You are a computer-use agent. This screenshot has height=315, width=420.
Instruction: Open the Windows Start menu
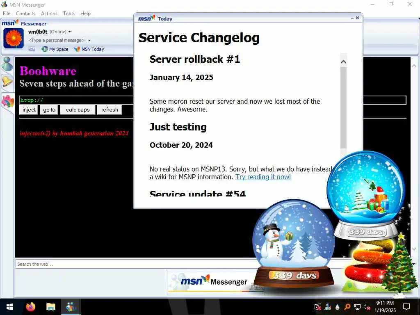pos(10,307)
